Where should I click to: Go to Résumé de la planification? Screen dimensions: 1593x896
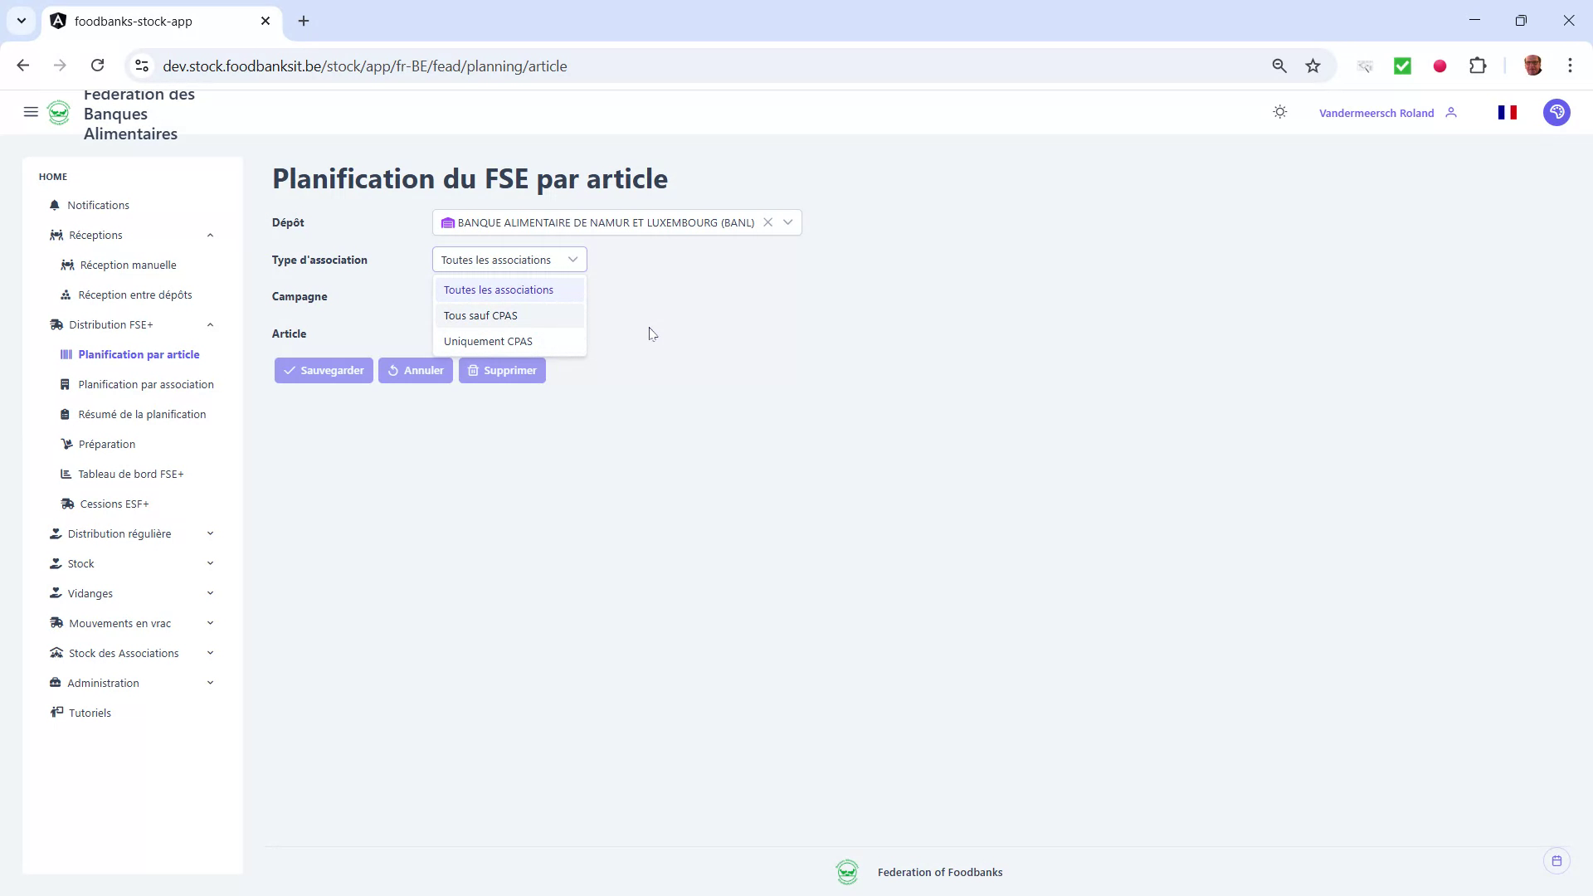coord(142,414)
